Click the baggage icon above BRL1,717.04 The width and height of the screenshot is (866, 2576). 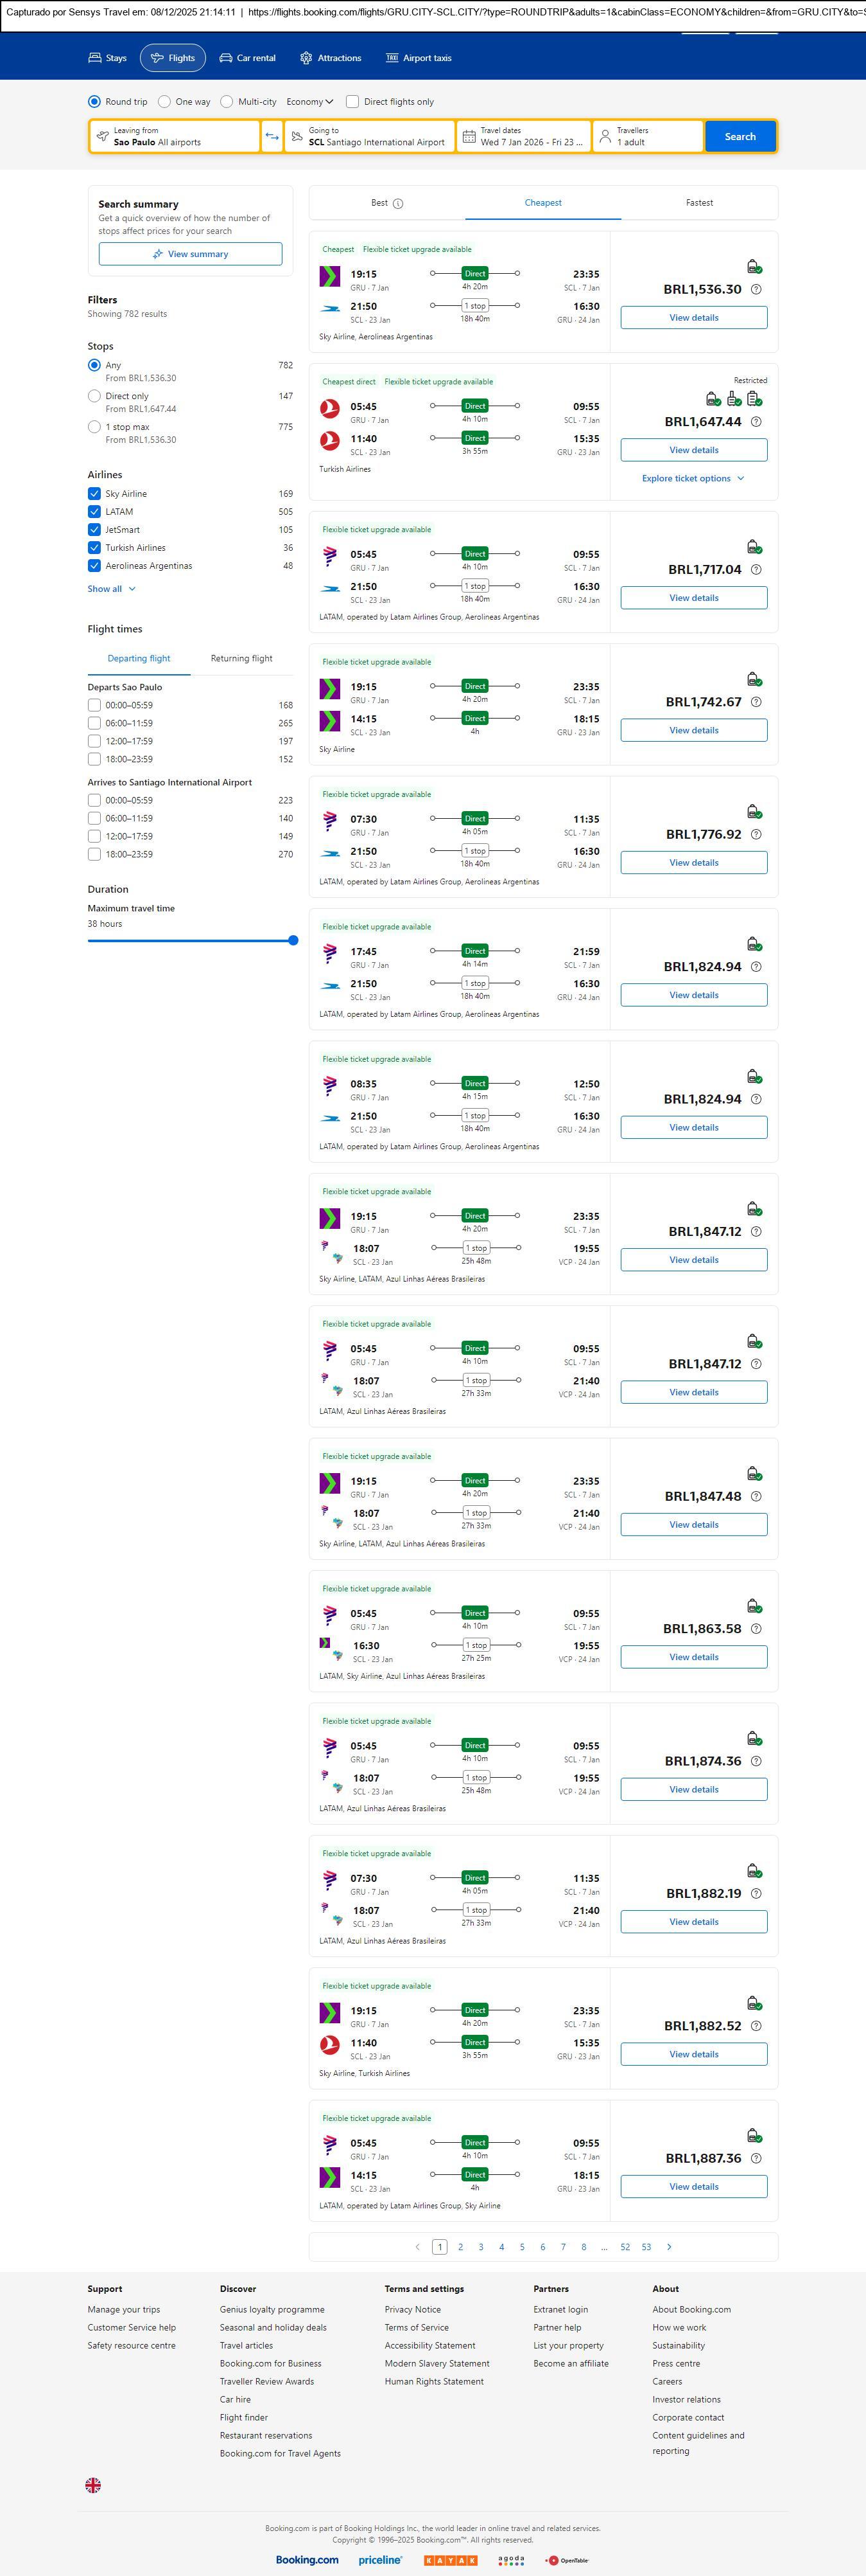click(x=754, y=547)
